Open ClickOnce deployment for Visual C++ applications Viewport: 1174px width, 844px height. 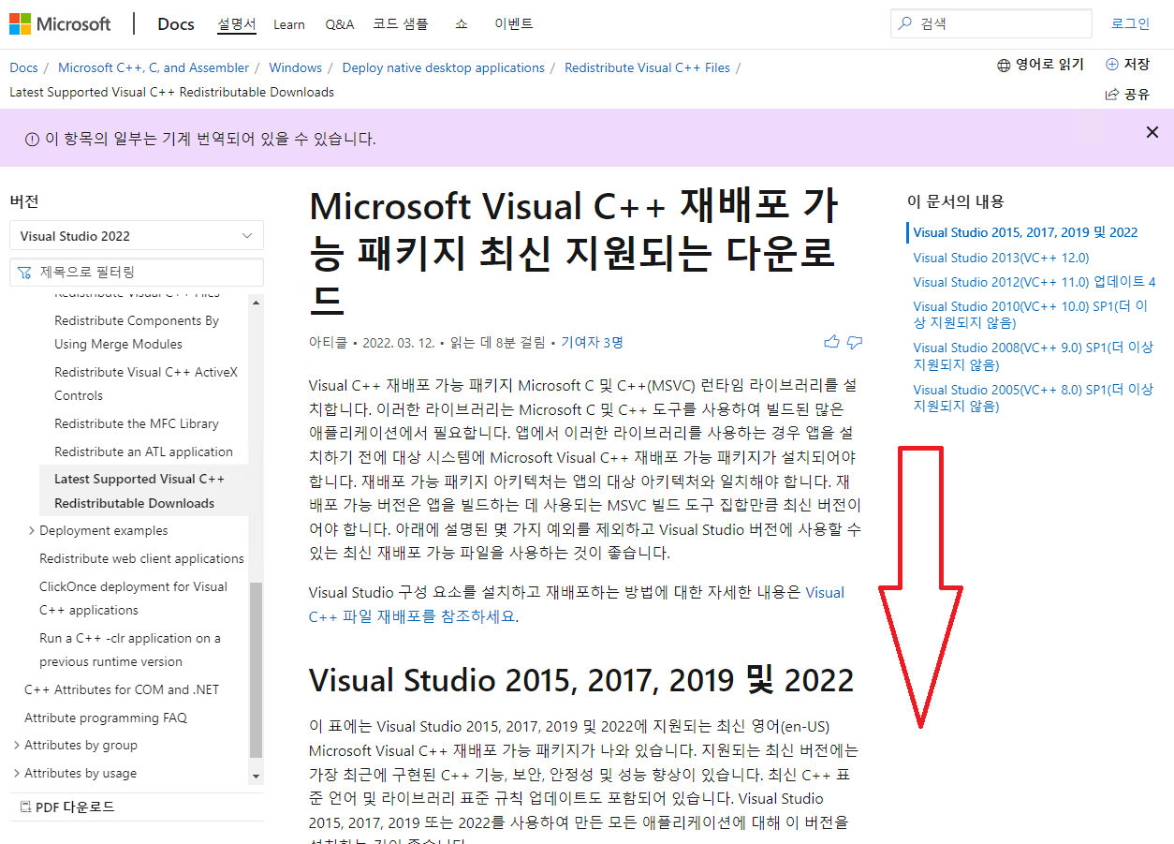(x=133, y=599)
